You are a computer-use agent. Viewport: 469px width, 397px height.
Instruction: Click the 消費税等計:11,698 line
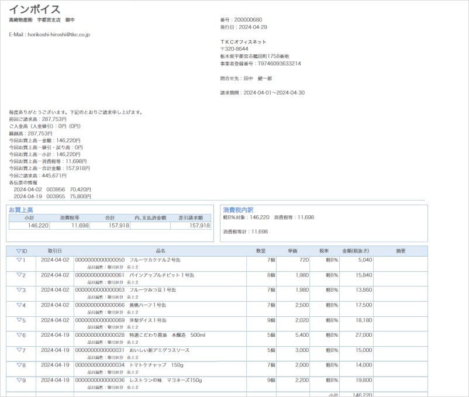pyautogui.click(x=245, y=232)
